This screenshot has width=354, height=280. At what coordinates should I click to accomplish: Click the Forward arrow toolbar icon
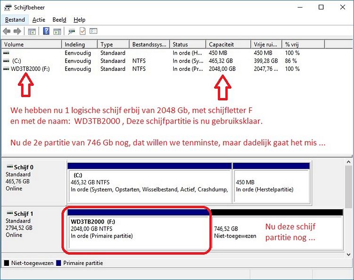coord(17,31)
